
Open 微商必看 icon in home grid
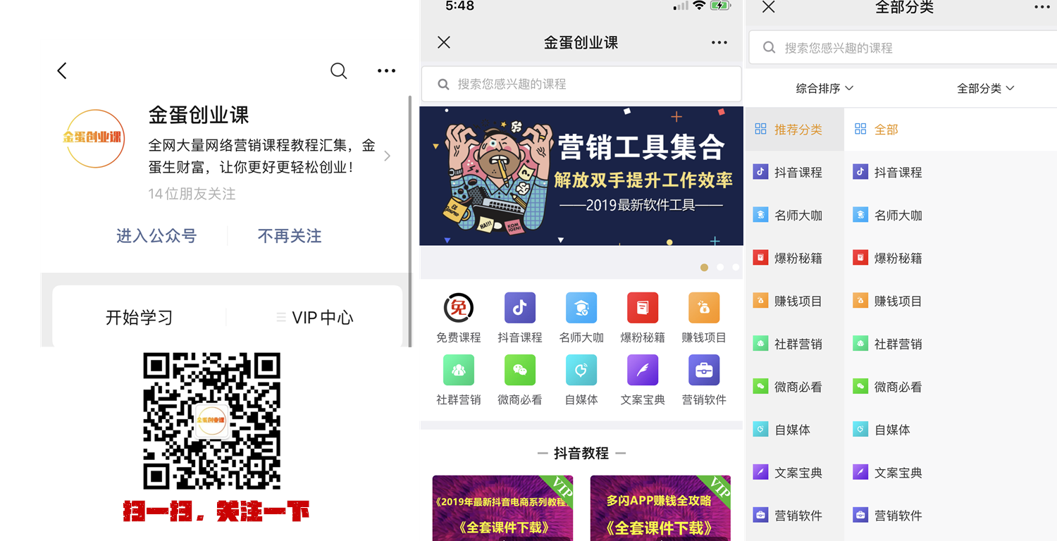(520, 380)
